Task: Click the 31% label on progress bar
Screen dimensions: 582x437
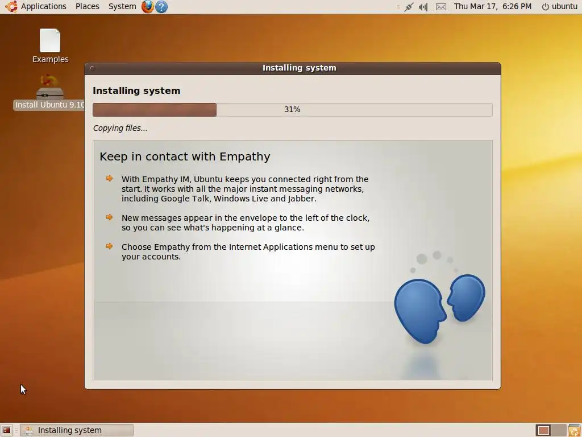Action: [293, 110]
